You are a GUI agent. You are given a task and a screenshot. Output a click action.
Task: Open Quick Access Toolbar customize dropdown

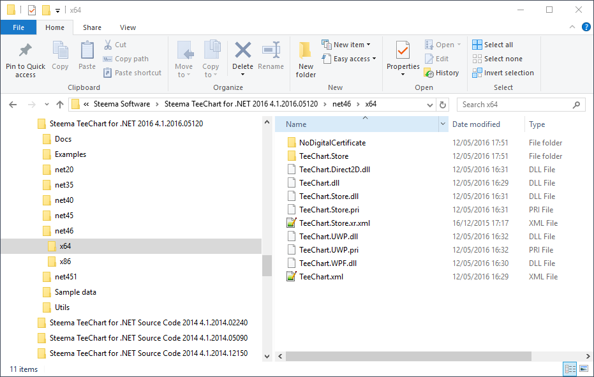click(57, 11)
